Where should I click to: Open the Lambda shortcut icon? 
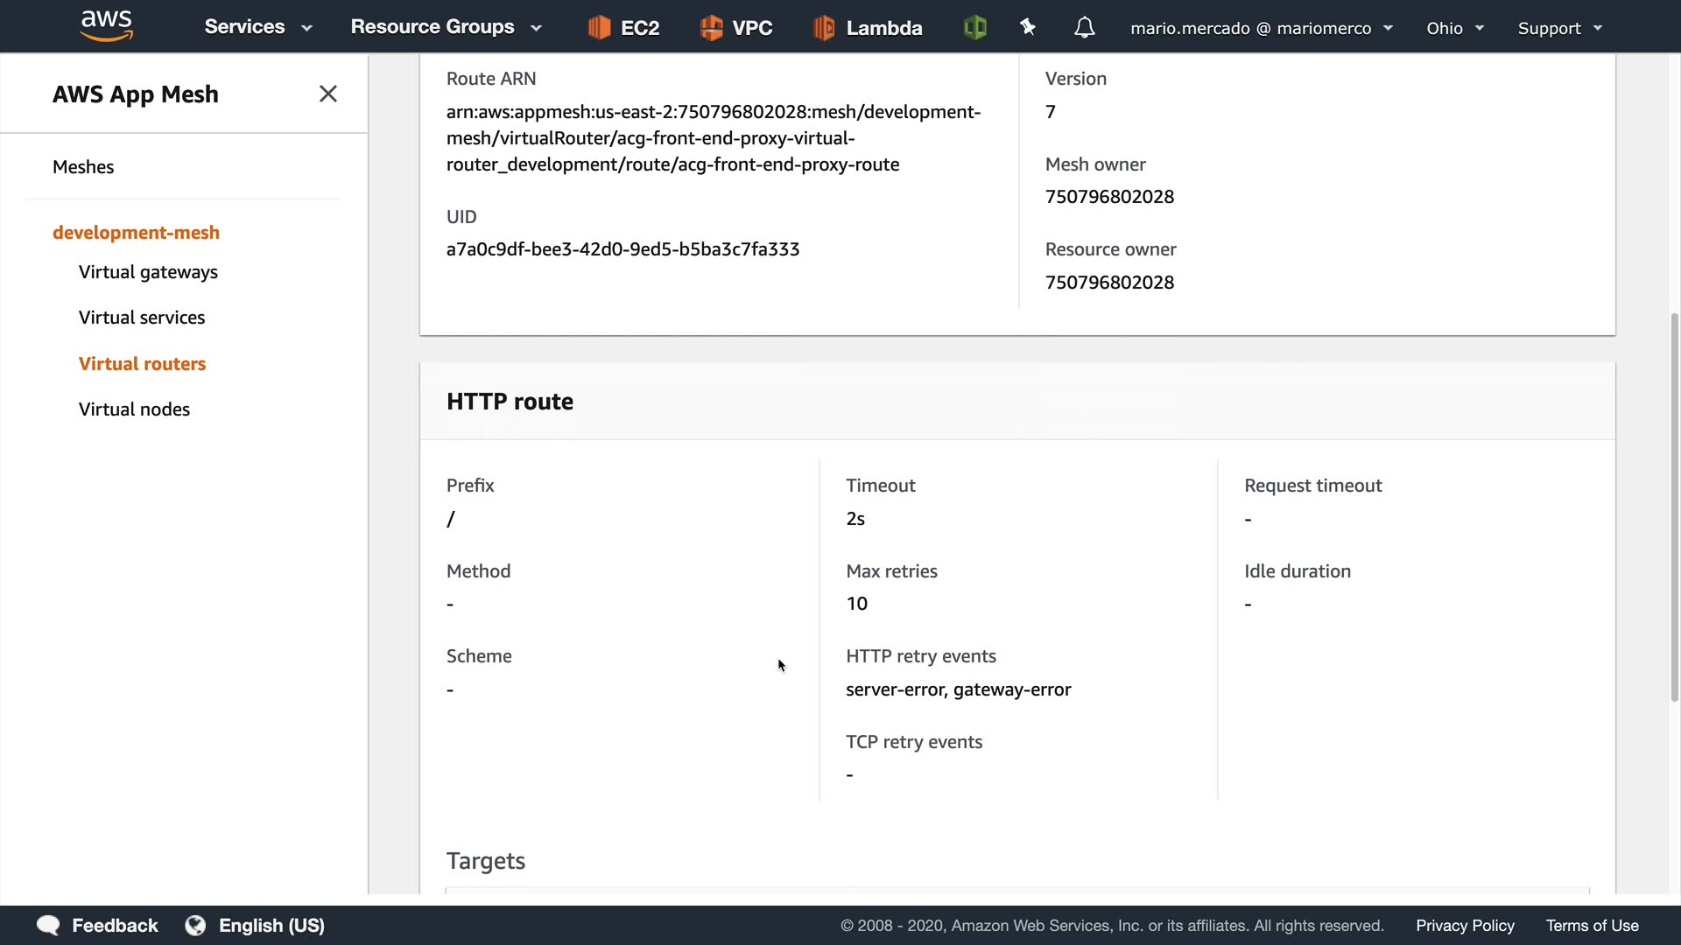(824, 28)
